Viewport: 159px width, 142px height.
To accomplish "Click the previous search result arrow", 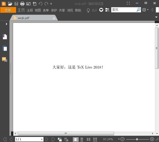I will tap(152, 10).
